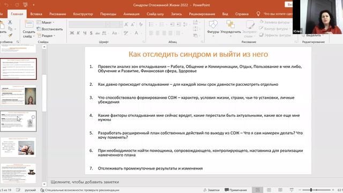Click the Эффекты фигуры effects button
The height and width of the screenshot is (193, 343).
(x=275, y=35)
